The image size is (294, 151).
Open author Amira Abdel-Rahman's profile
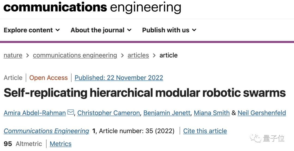point(35,113)
